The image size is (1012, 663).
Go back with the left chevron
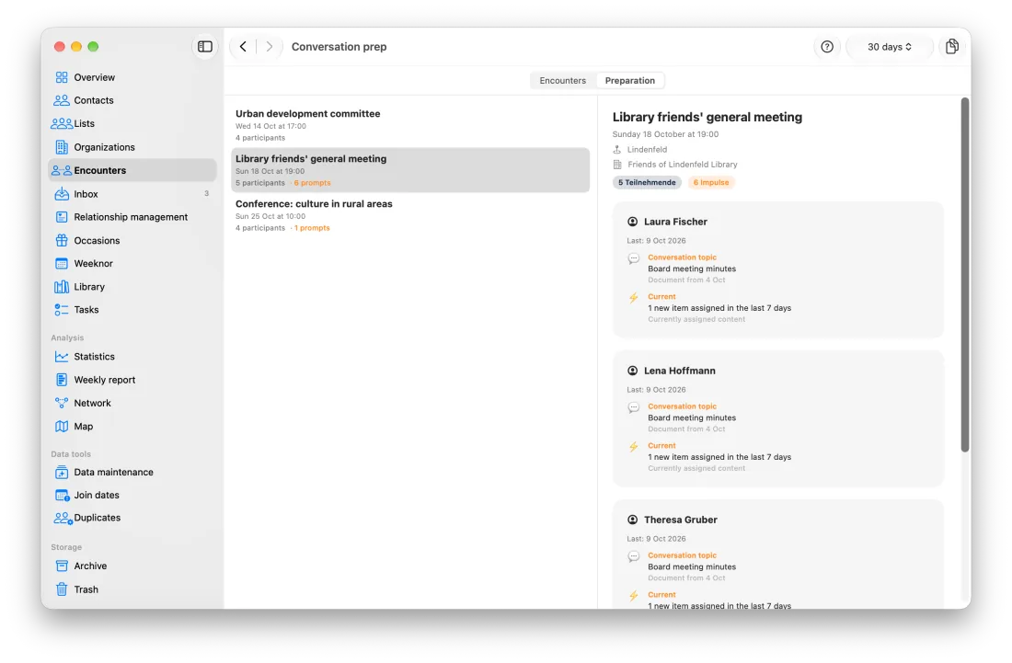click(x=243, y=46)
